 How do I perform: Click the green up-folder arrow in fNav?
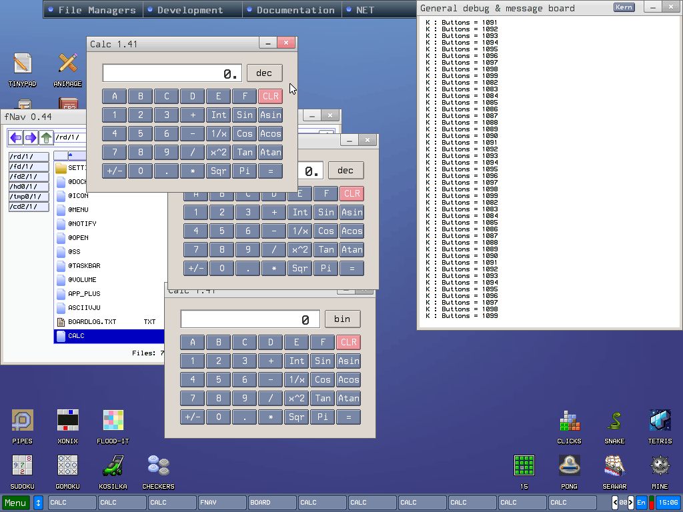pos(46,138)
